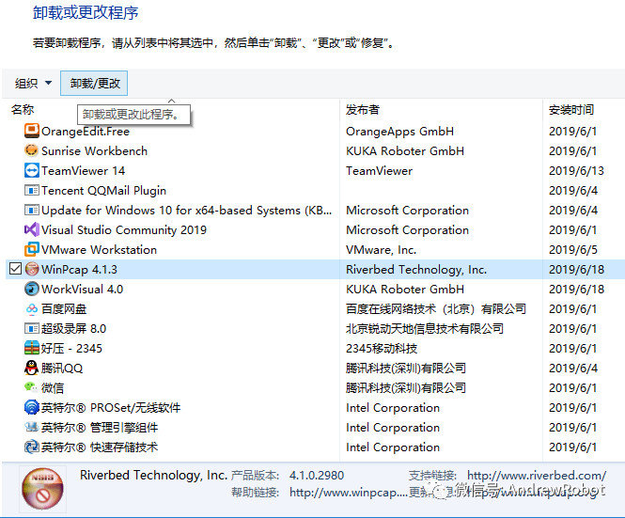The image size is (625, 518).
Task: Click the 好压 - 2345 archive icon
Action: click(32, 348)
